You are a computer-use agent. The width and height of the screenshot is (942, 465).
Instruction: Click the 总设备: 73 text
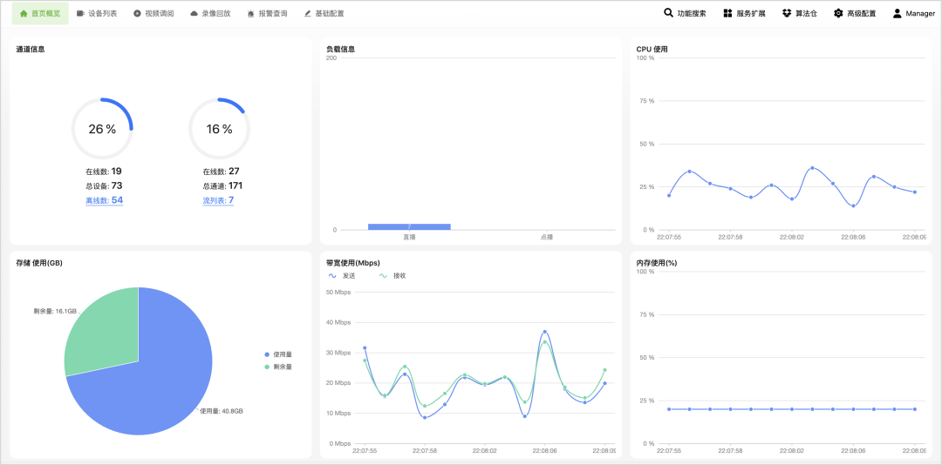pyautogui.click(x=104, y=185)
